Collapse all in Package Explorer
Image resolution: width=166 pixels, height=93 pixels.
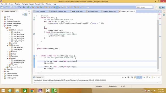23,14
